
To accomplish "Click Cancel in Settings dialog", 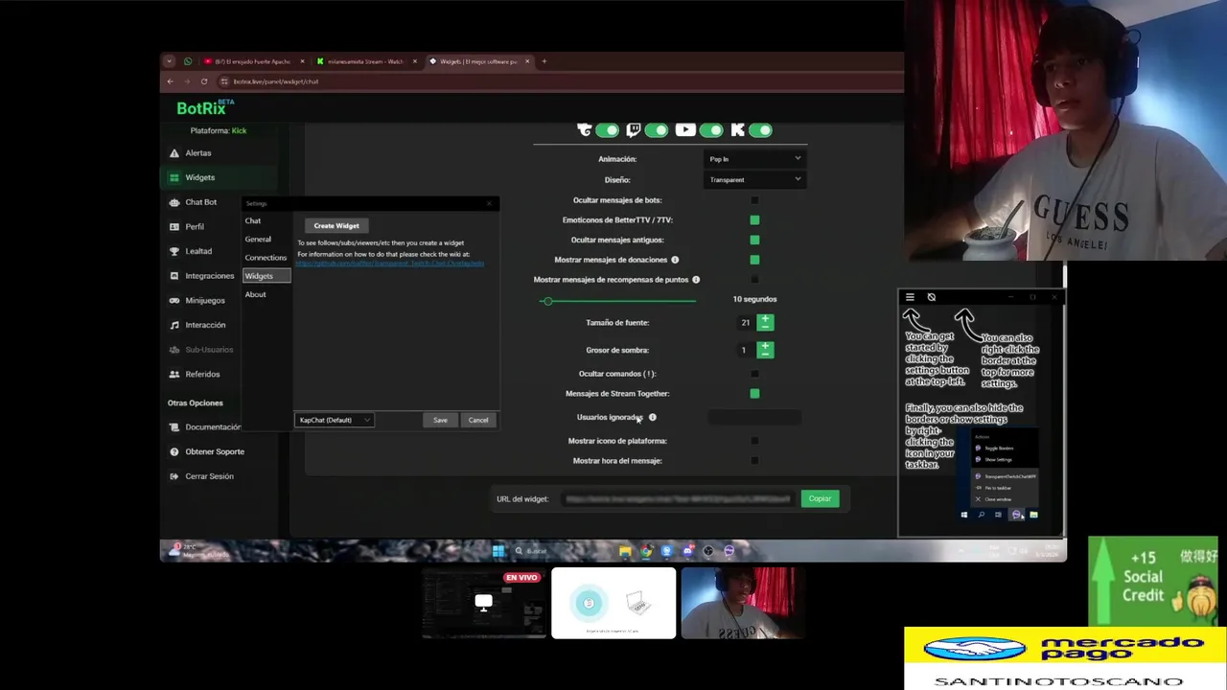I will click(478, 420).
